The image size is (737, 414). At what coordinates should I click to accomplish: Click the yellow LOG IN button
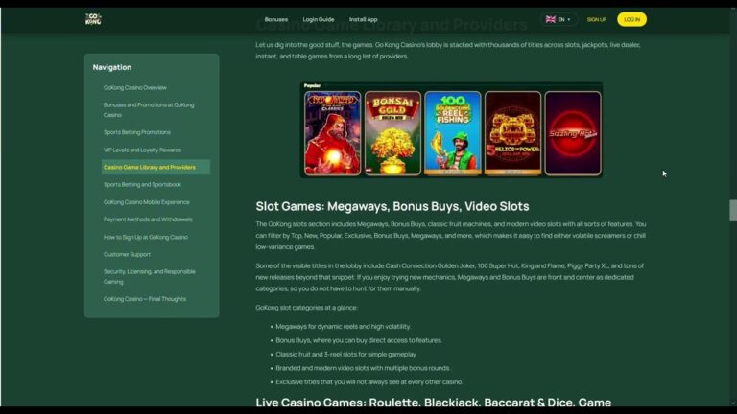[x=631, y=20]
